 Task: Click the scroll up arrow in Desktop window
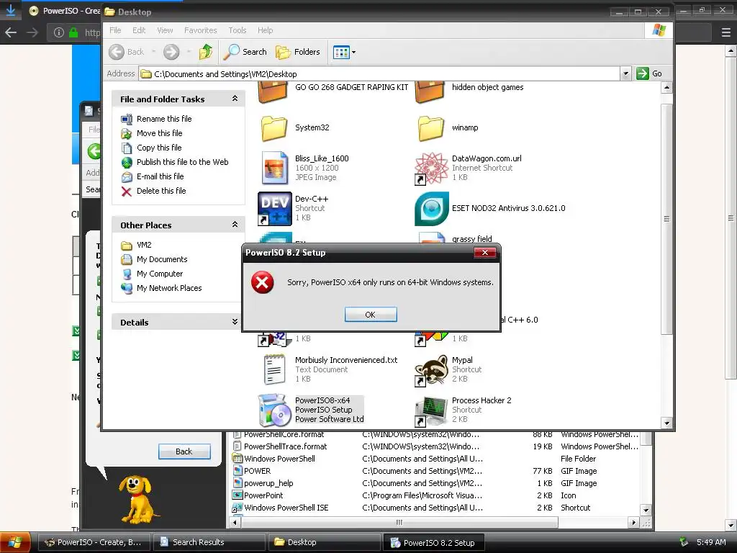click(x=666, y=87)
